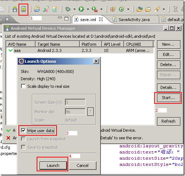Click the Android 2.3.3 target cell
The width and height of the screenshot is (185, 176).
pyautogui.click(x=49, y=50)
